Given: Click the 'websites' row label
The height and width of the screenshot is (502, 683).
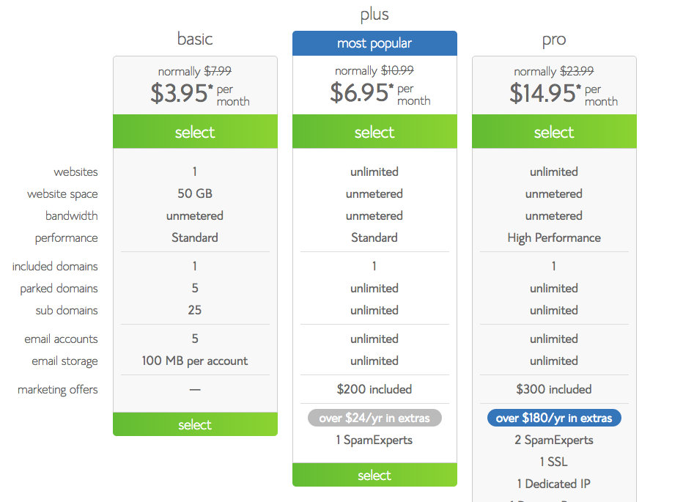Looking at the screenshot, I should tap(76, 171).
